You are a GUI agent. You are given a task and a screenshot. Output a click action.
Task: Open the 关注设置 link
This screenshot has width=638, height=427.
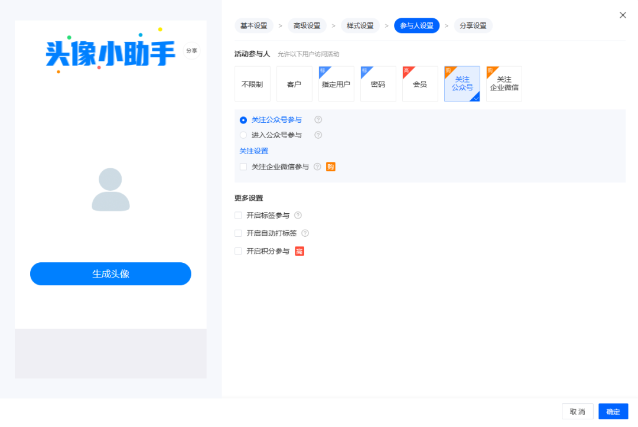pos(253,151)
